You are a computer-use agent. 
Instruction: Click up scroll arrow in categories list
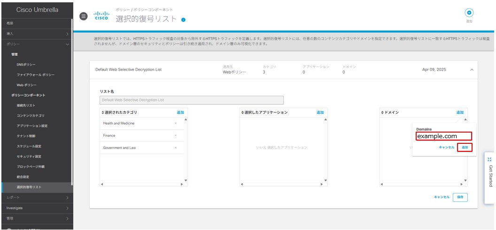click(x=186, y=119)
